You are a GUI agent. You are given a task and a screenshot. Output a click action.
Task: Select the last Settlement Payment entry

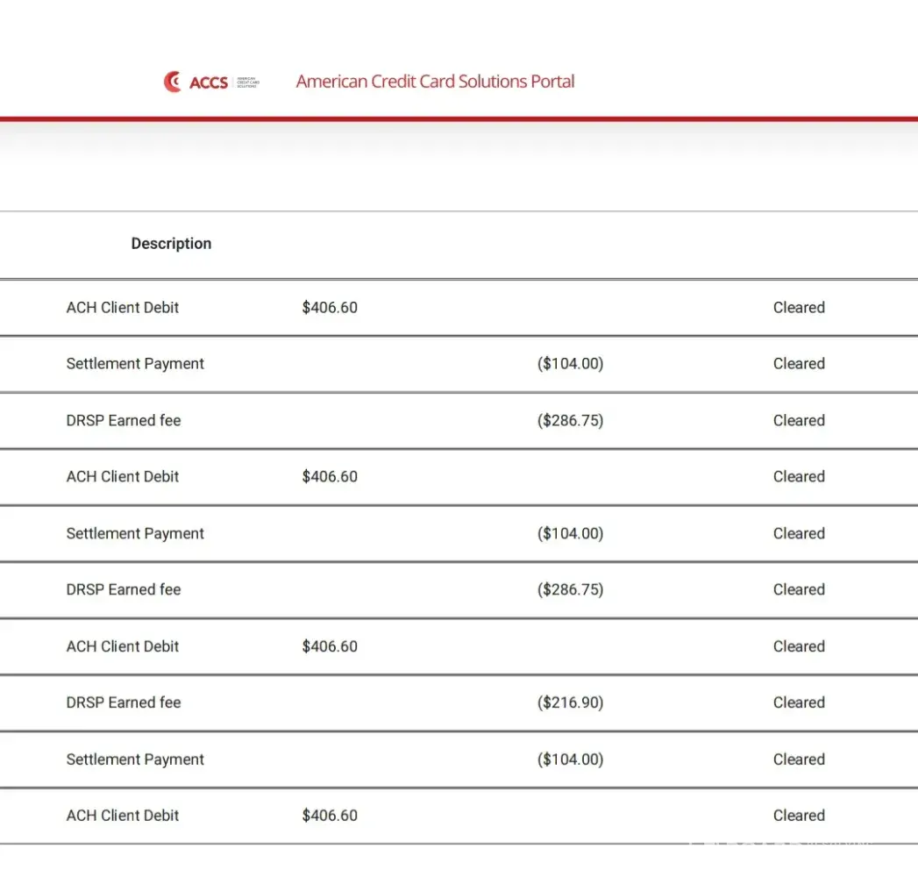[135, 759]
